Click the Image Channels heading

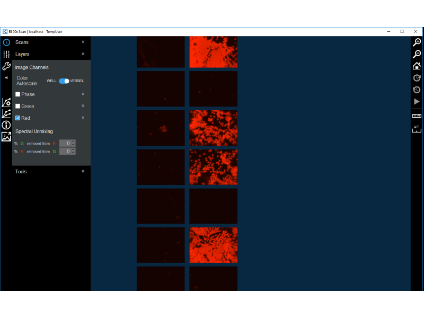tap(32, 67)
